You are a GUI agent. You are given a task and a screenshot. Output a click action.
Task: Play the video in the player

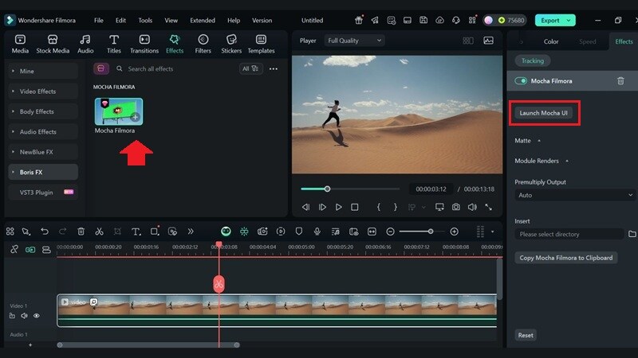pos(338,207)
